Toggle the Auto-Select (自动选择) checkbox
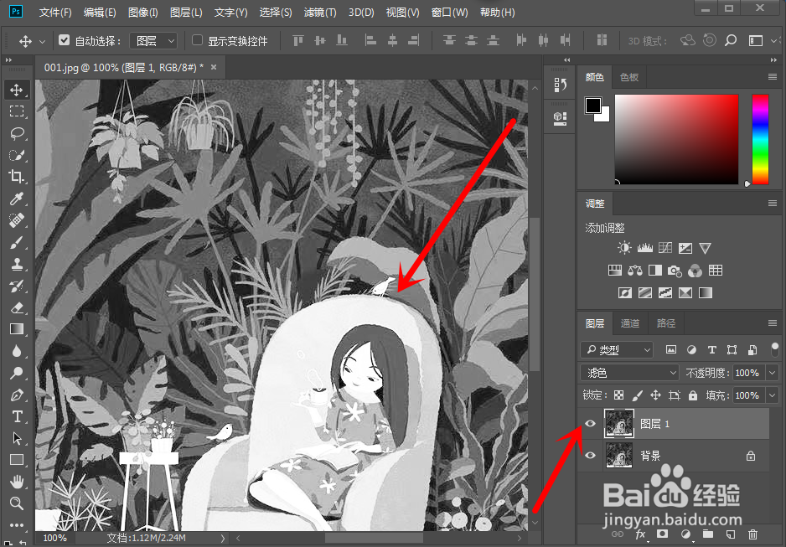The width and height of the screenshot is (786, 547). (65, 40)
